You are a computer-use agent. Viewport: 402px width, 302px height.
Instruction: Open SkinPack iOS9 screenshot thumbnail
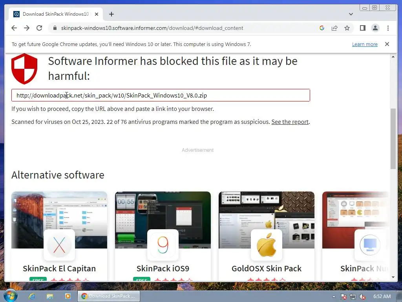(163, 220)
